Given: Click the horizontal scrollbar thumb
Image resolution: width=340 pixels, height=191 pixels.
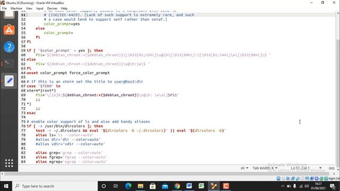Looking at the screenshot, I should click(x=167, y=173).
